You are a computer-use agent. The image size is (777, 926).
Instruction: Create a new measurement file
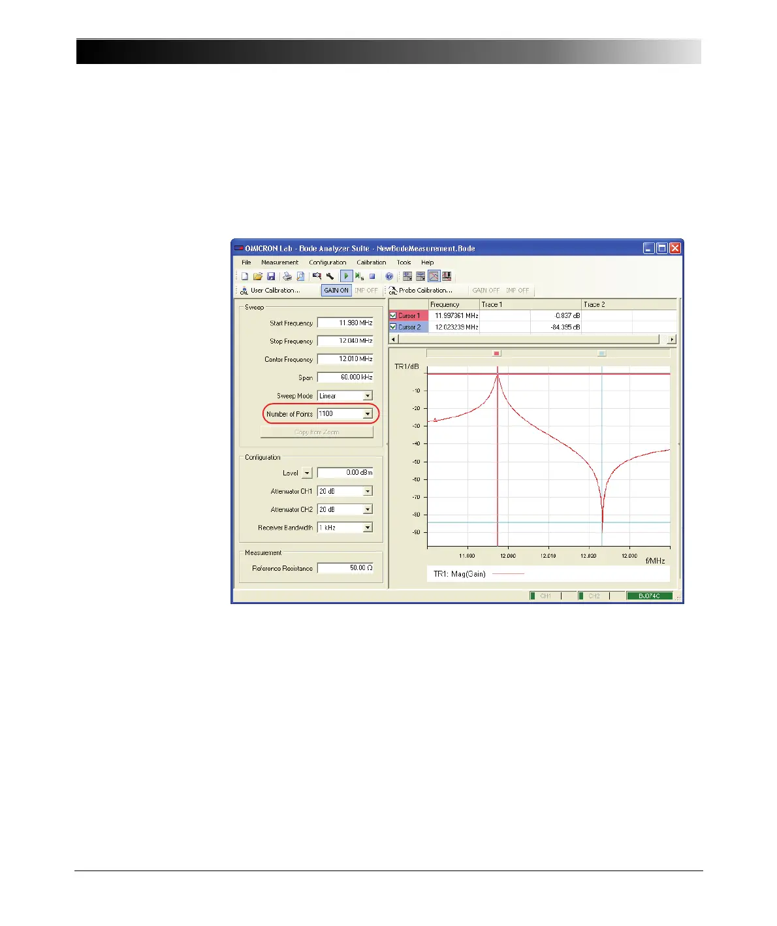tap(245, 276)
